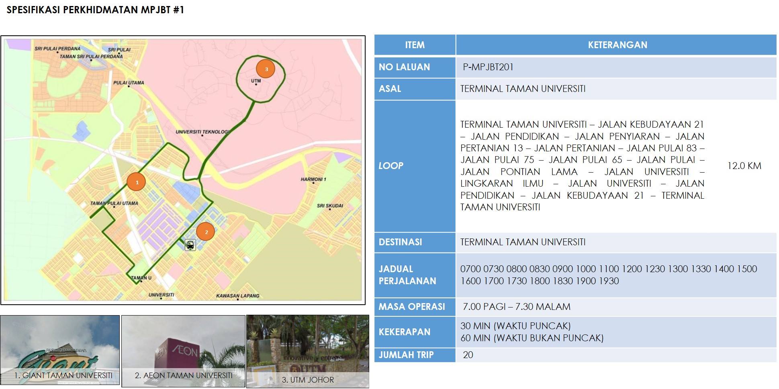Click the page title Spesifikasi Perkhidmatan MPJBT #1
The height and width of the screenshot is (389, 779).
click(95, 10)
